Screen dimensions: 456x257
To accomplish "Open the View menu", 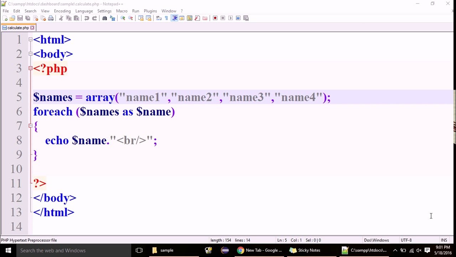I will 45,11.
